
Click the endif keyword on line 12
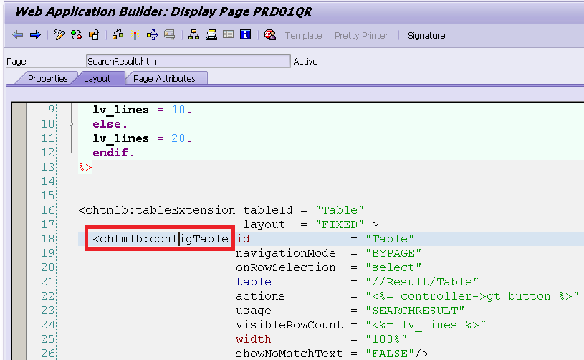pyautogui.click(x=110, y=153)
